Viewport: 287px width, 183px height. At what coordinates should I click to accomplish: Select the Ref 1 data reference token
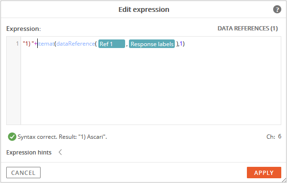click(112, 44)
